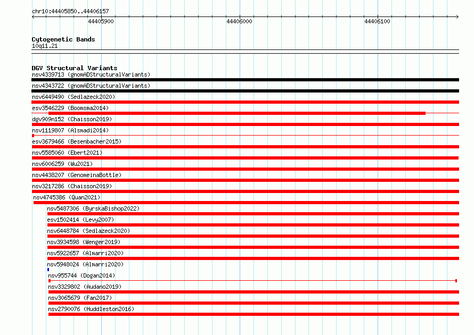This screenshot has height=335, width=474.
Task: Click the red bar under nsv4745386
Action: coord(247,203)
